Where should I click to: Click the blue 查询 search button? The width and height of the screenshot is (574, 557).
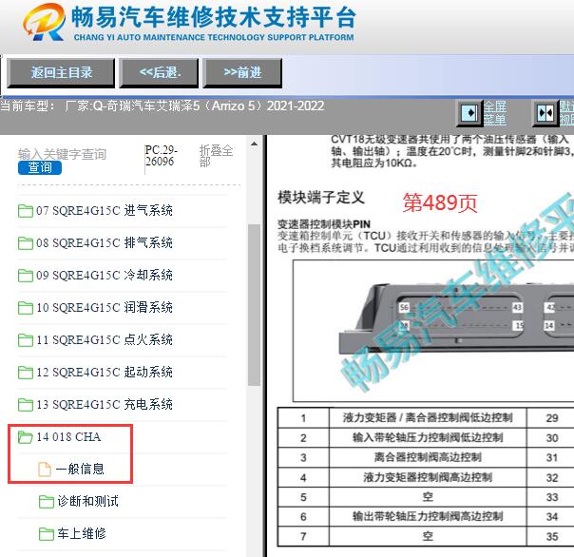(40, 167)
